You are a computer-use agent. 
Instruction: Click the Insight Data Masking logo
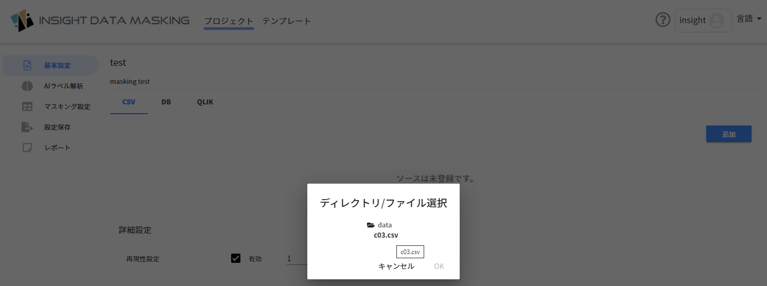[x=100, y=21]
